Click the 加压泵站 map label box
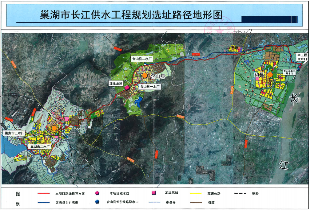The image size is (310, 210). pyautogui.click(x=116, y=83)
